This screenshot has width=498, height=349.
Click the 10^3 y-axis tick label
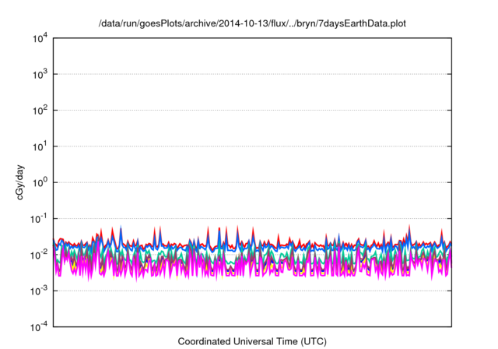tap(40, 75)
